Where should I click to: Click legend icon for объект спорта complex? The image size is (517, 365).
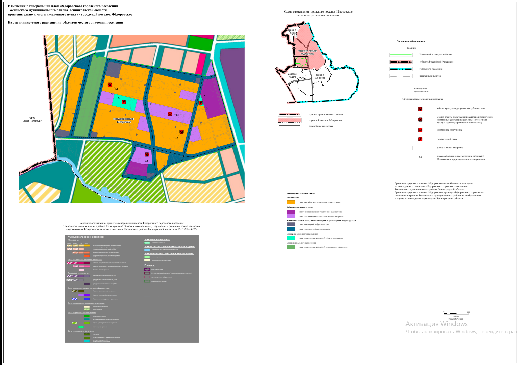click(420, 119)
